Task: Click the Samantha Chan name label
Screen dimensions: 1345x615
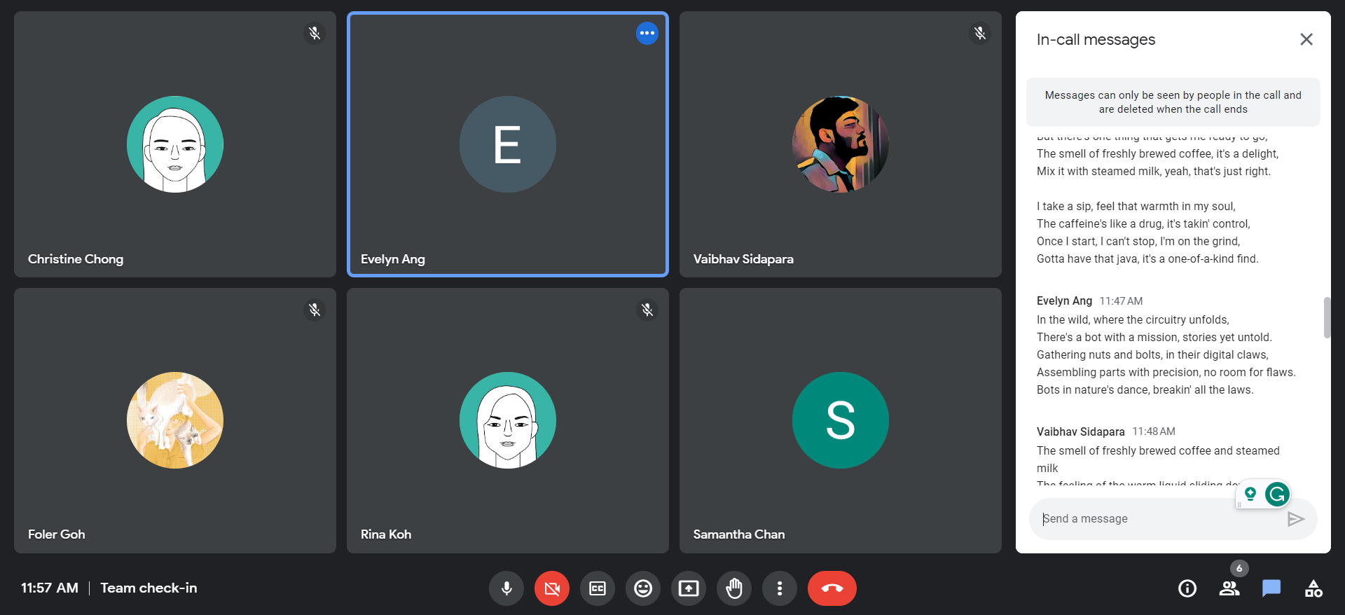Action: [x=739, y=534]
